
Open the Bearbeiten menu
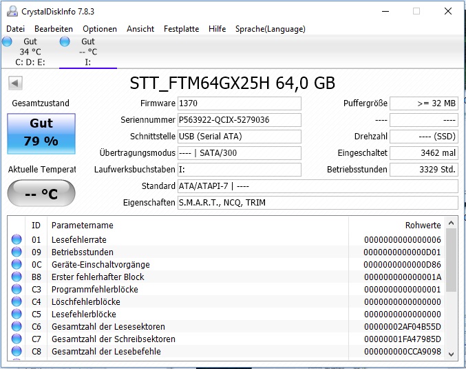point(54,29)
